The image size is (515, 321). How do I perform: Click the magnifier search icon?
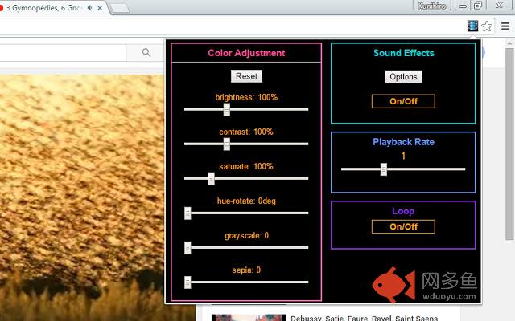click(x=146, y=52)
